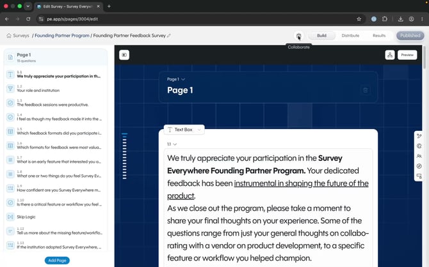Click the Page 1 document icon in sidebar
This screenshot has width=429, height=267.
pyautogui.click(x=10, y=57)
